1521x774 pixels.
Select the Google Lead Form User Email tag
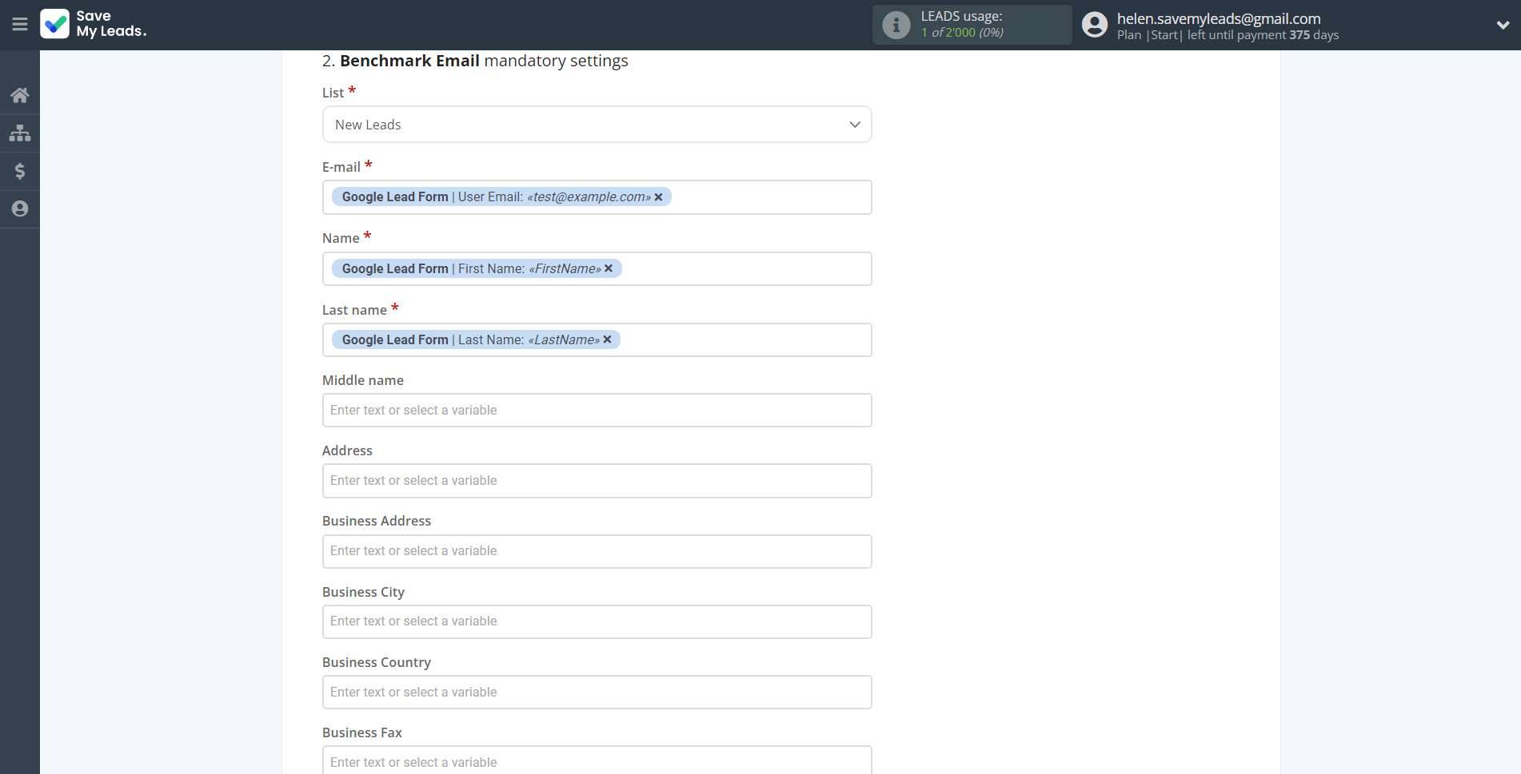501,197
